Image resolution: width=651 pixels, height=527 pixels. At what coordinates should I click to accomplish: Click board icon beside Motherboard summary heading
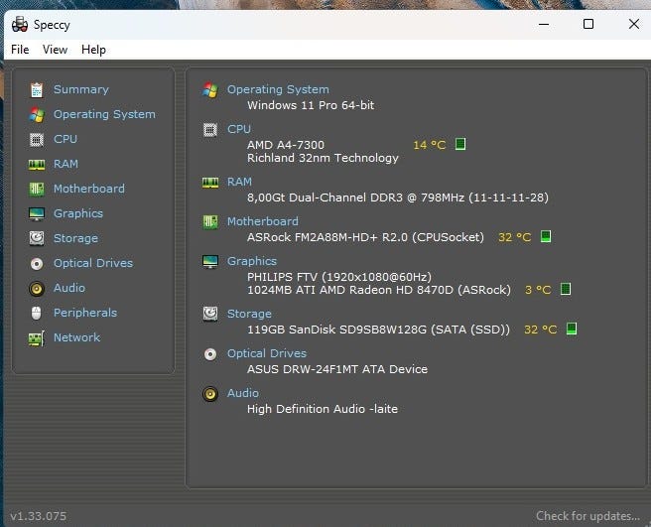210,221
